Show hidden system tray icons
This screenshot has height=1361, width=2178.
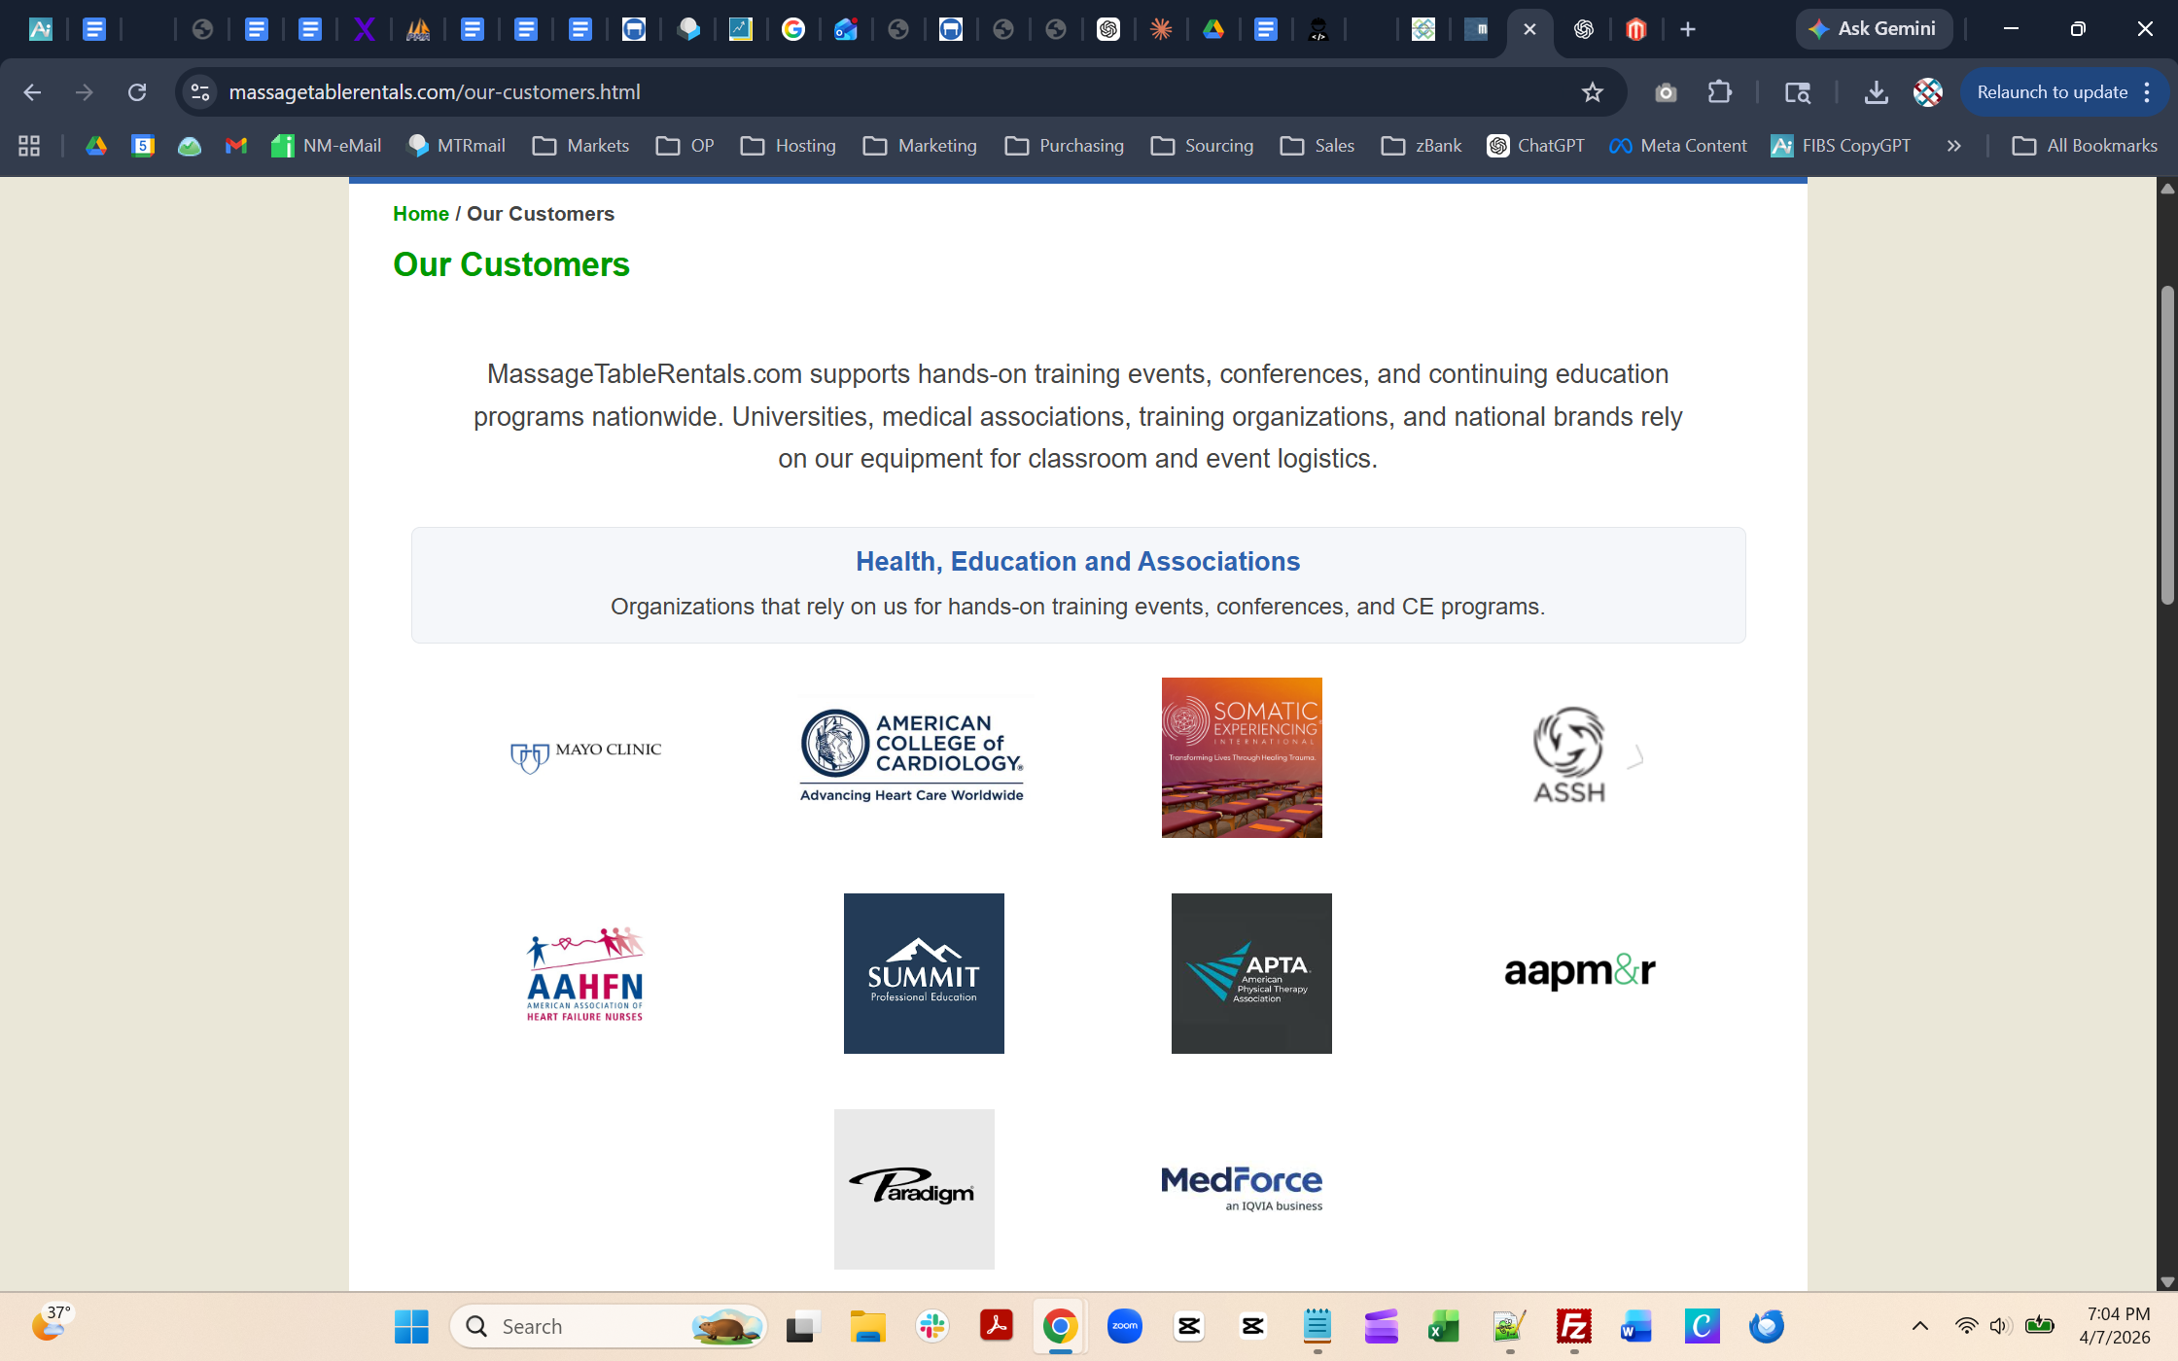point(1919,1326)
